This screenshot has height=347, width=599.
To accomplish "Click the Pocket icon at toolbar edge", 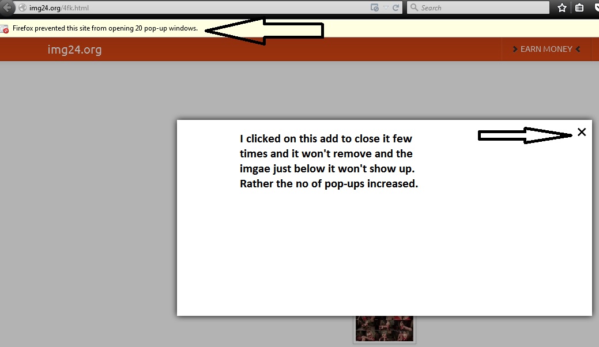I will (x=596, y=7).
